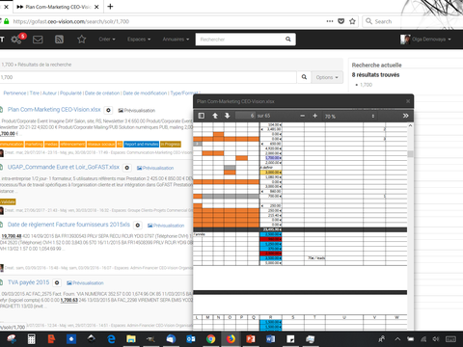Bookmark this page with the star
Screen dimensions: 463x347
(352, 21)
